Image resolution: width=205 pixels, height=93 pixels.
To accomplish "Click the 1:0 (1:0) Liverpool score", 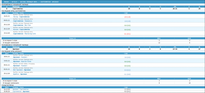I will click(127, 21).
